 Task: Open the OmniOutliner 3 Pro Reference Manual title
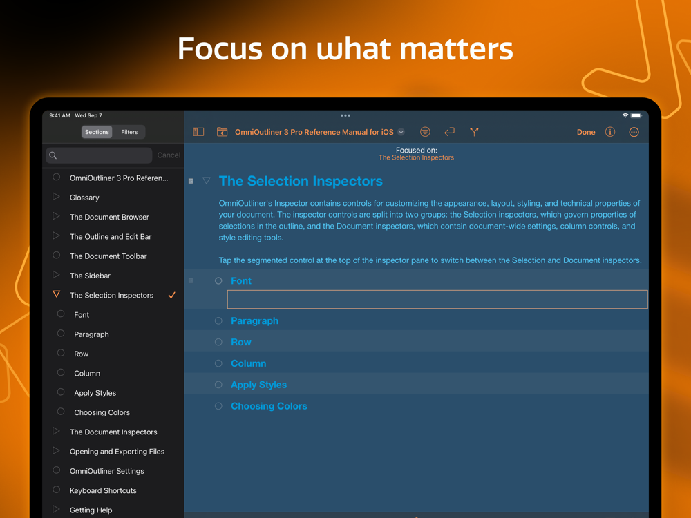click(x=314, y=132)
